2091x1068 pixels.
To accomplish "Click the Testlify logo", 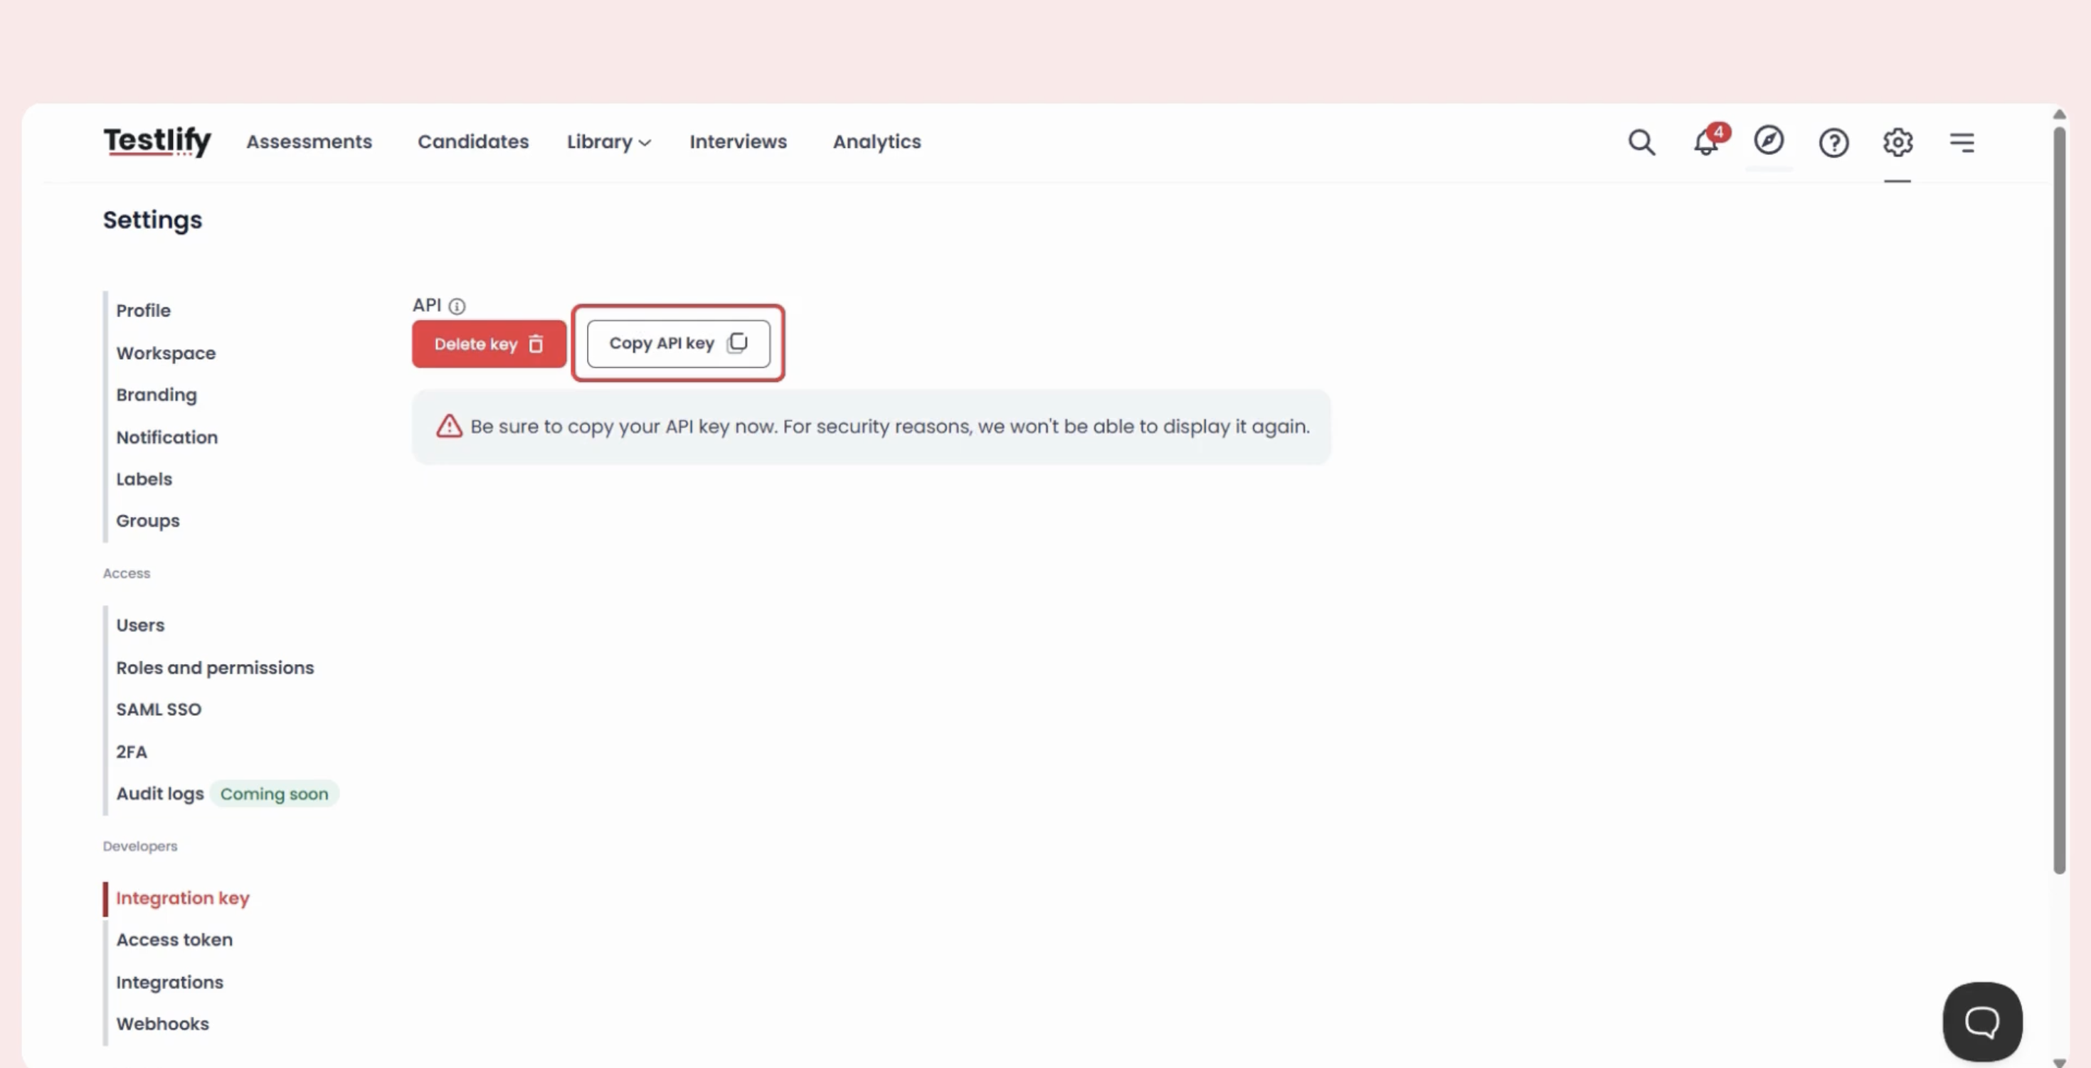I will [157, 141].
